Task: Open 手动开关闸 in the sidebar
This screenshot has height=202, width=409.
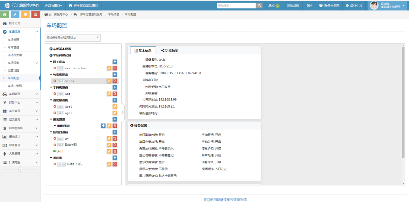Action: (x=15, y=55)
